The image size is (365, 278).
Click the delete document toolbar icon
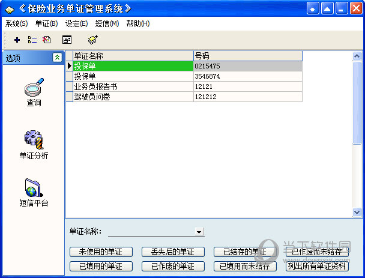coord(47,40)
